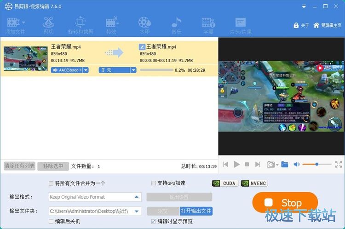The width and height of the screenshot is (345, 229).
Task: Click the remaining time 00:28:29 text
Action: pyautogui.click(x=196, y=70)
